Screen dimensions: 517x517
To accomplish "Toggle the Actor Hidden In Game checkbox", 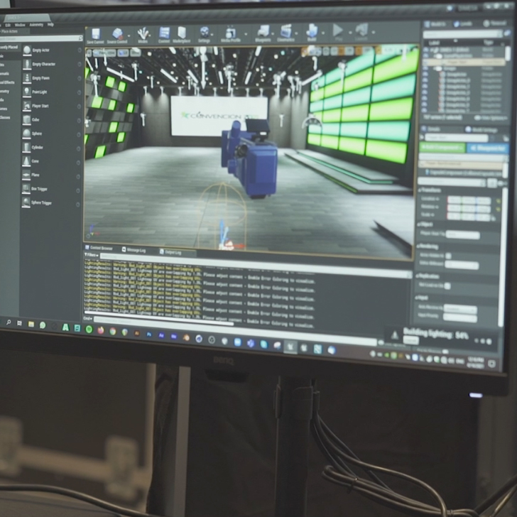I will [x=448, y=256].
